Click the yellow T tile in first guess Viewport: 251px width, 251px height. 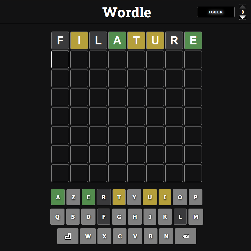(136, 40)
